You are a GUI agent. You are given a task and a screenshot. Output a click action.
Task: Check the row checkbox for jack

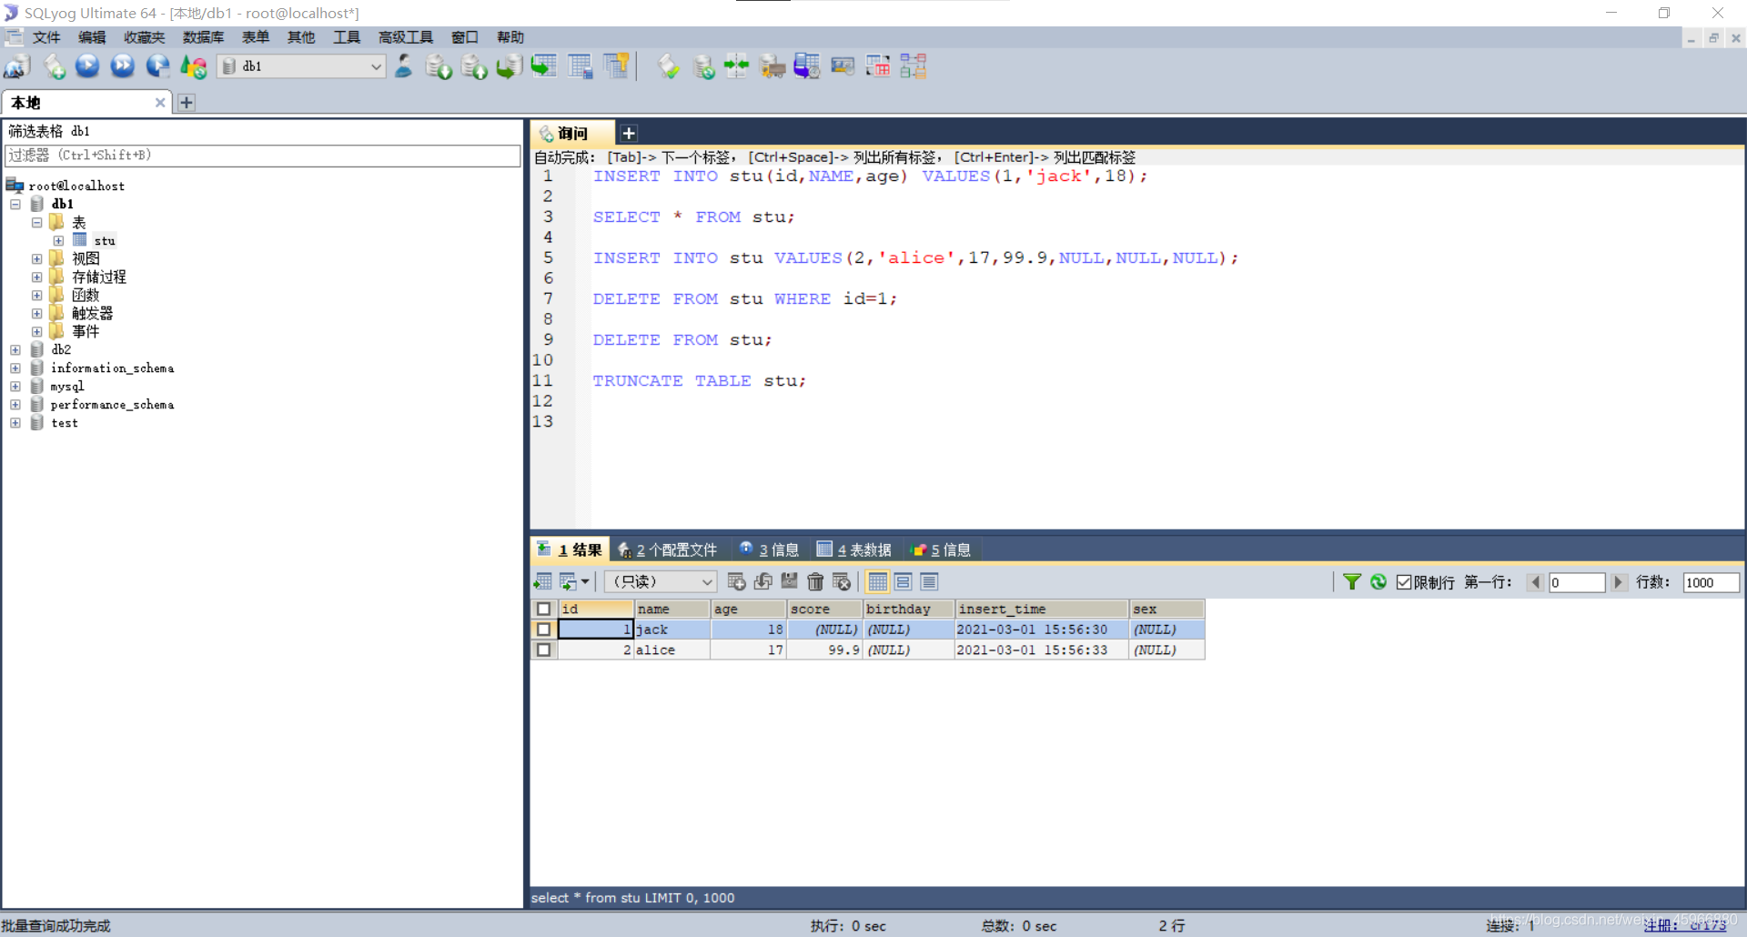tap(543, 630)
